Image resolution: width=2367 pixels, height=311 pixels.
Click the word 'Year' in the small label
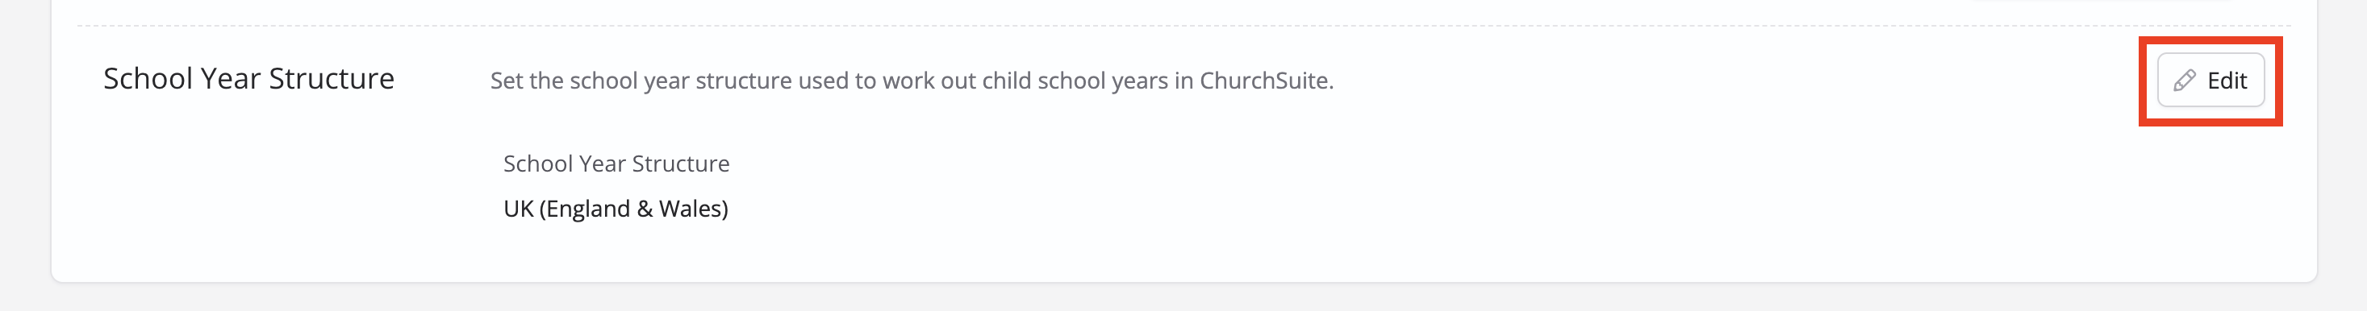[x=602, y=164]
